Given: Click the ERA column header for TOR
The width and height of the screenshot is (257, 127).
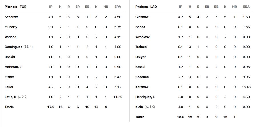Looking at the screenshot, I should tap(118, 7).
